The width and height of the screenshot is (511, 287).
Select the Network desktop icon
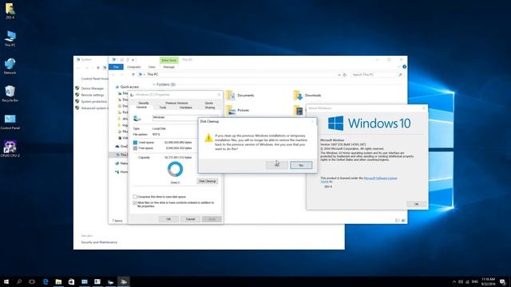tap(10, 66)
